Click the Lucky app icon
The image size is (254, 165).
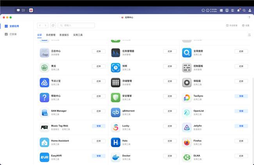tap(116, 127)
